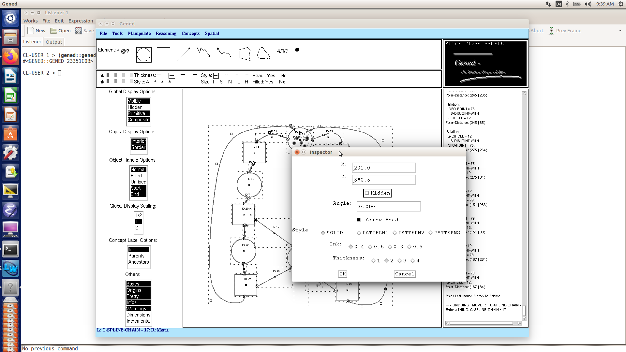This screenshot has width=626, height=352.
Task: Choose the polygon element tool
Action: pyautogui.click(x=245, y=54)
